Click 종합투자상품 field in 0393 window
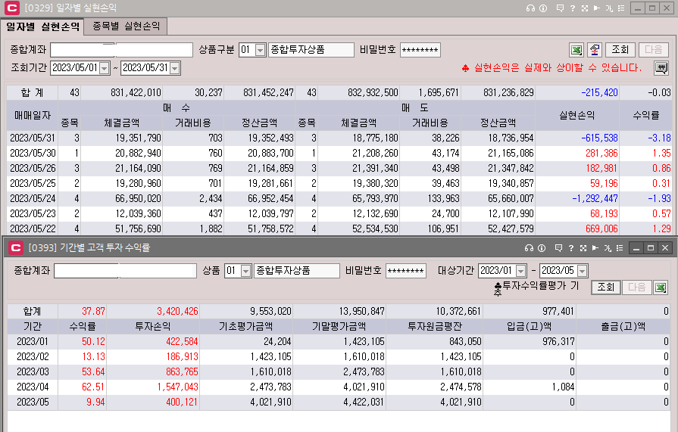 (297, 271)
